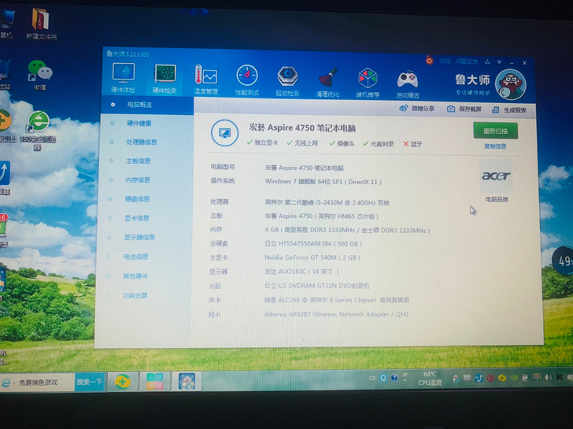Click the volume speaker tray icon

pyautogui.click(x=548, y=378)
